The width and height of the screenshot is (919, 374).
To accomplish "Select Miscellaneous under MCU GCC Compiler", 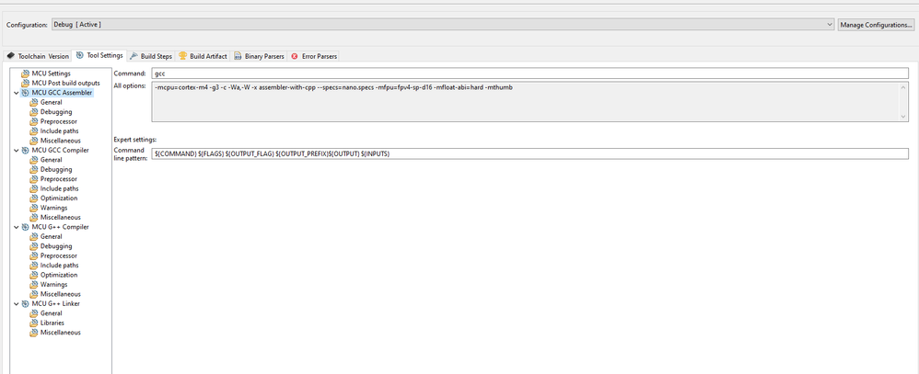I will 61,217.
